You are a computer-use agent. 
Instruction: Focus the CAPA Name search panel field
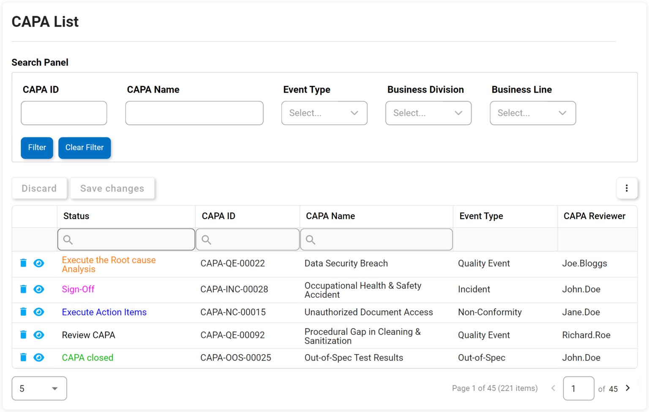tap(194, 113)
